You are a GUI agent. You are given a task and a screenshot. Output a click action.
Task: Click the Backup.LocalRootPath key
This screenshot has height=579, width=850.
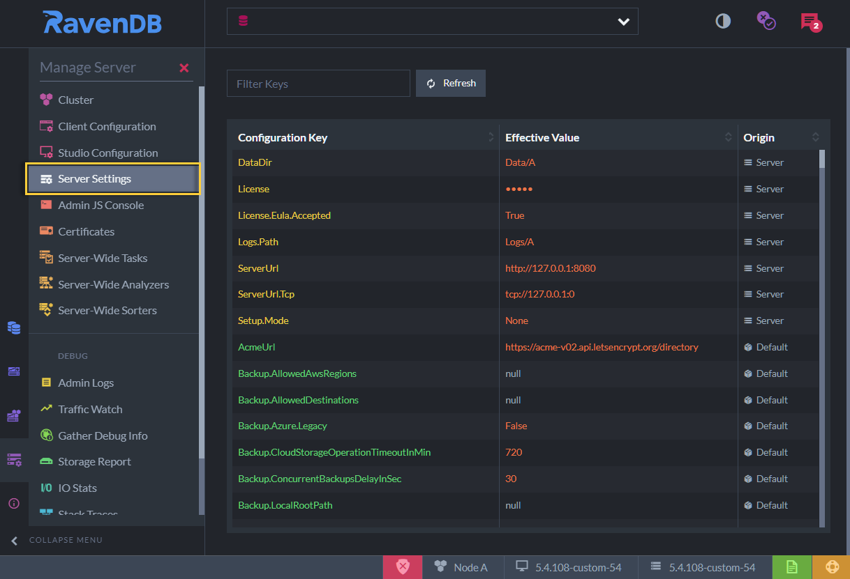(x=285, y=505)
